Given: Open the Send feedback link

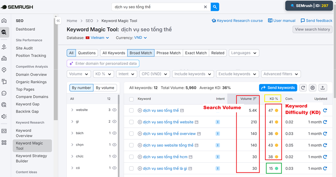Looking at the screenshot, I should point(317,21).
